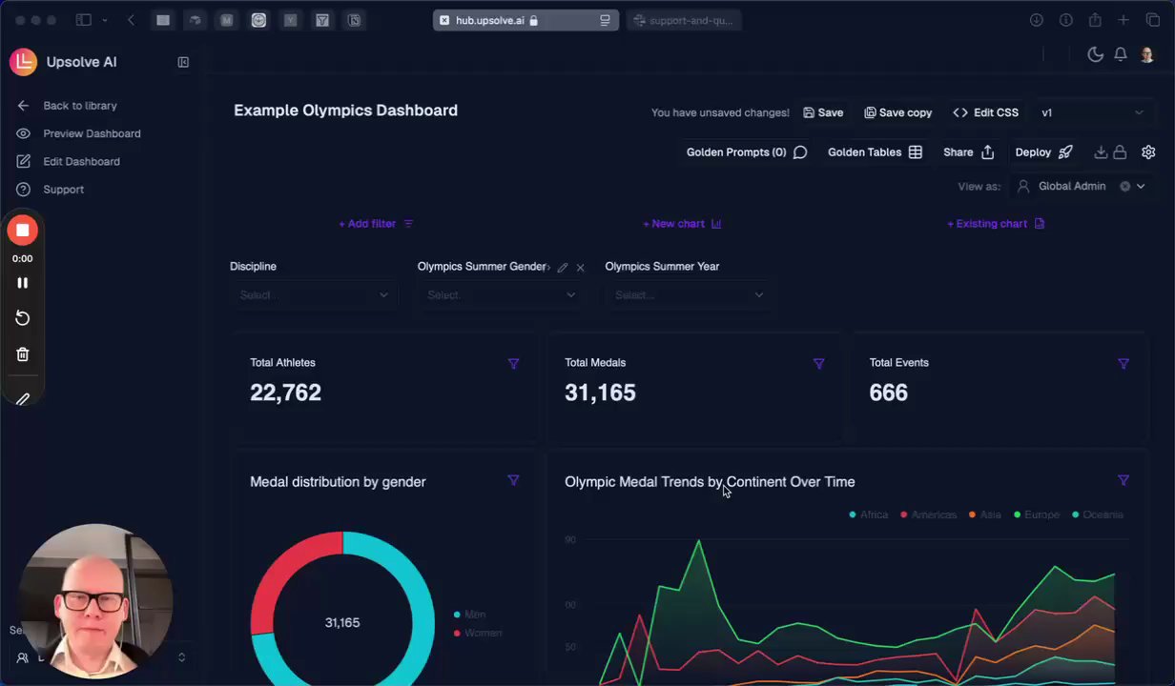
Task: Open the recorder drawing pen tool
Action: tap(23, 399)
